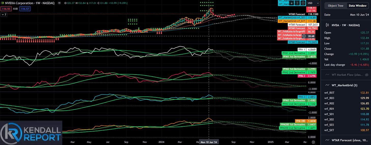
Task: Click the Date row showing Mon 10 Jun '24
Action: point(346,15)
